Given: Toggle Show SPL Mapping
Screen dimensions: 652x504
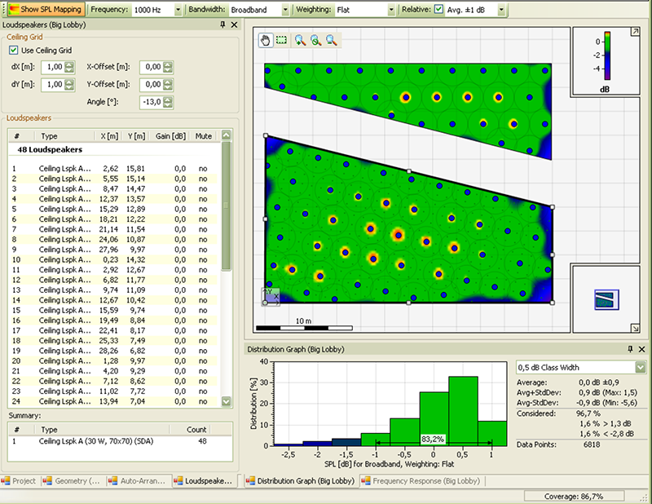Looking at the screenshot, I should click(45, 9).
